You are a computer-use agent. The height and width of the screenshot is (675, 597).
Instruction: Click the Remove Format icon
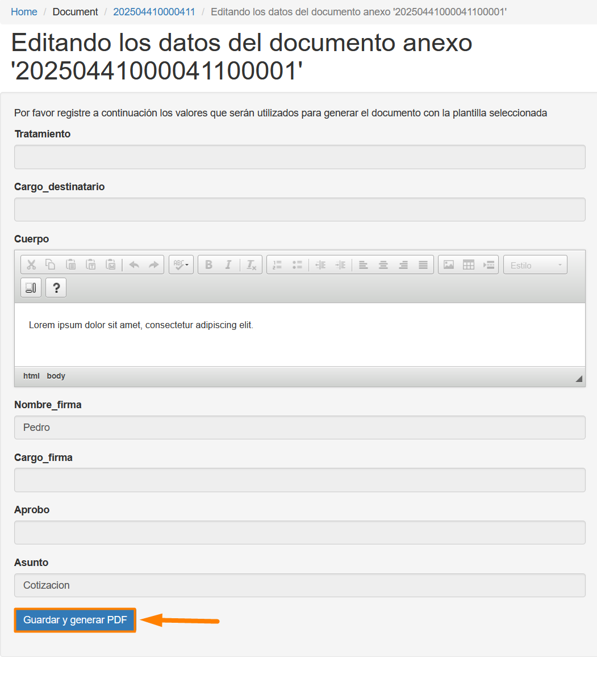(x=251, y=265)
